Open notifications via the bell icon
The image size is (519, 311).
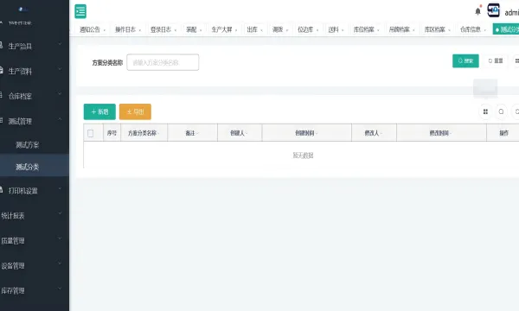(x=477, y=11)
